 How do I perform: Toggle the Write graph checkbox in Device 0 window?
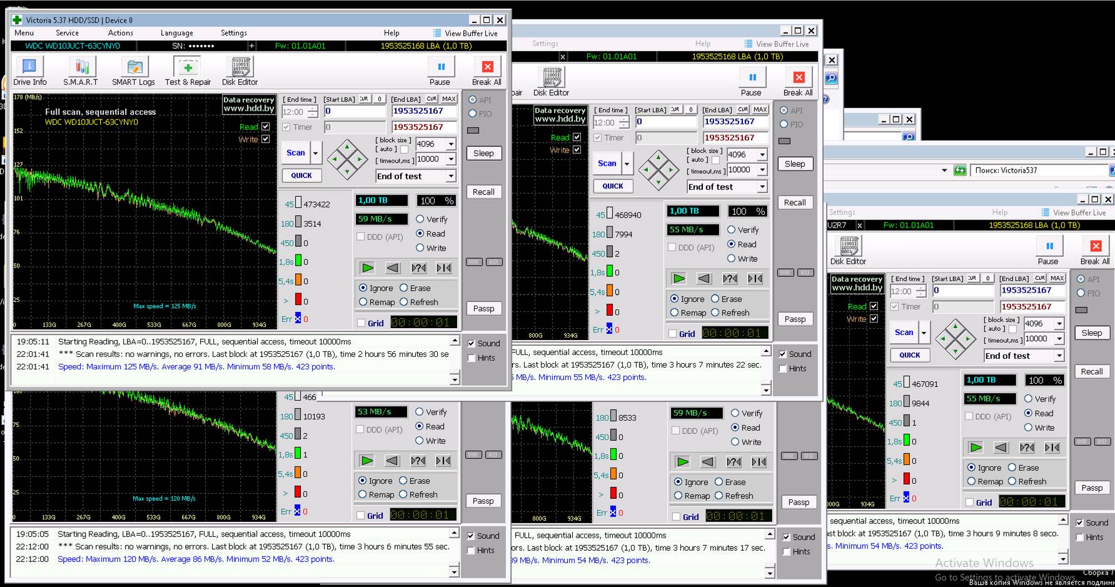point(266,139)
